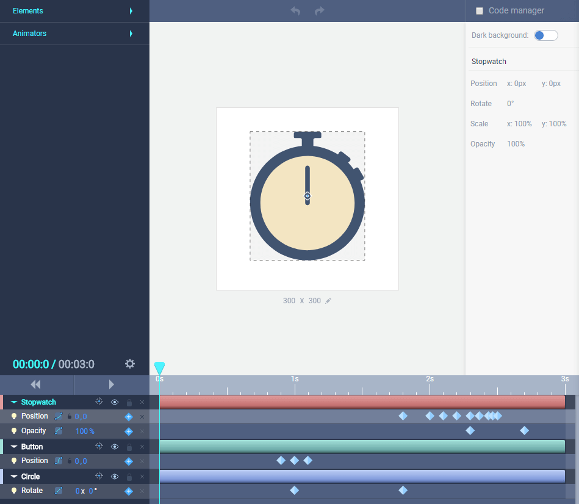
Task: Check the Code manager checkbox
Action: point(480,10)
